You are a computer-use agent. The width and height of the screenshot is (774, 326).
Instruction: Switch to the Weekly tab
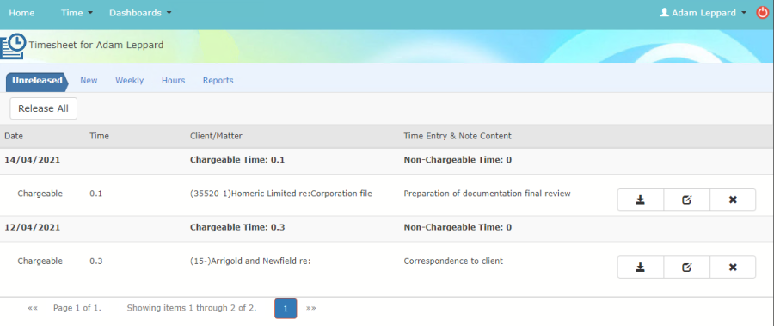pyautogui.click(x=129, y=81)
